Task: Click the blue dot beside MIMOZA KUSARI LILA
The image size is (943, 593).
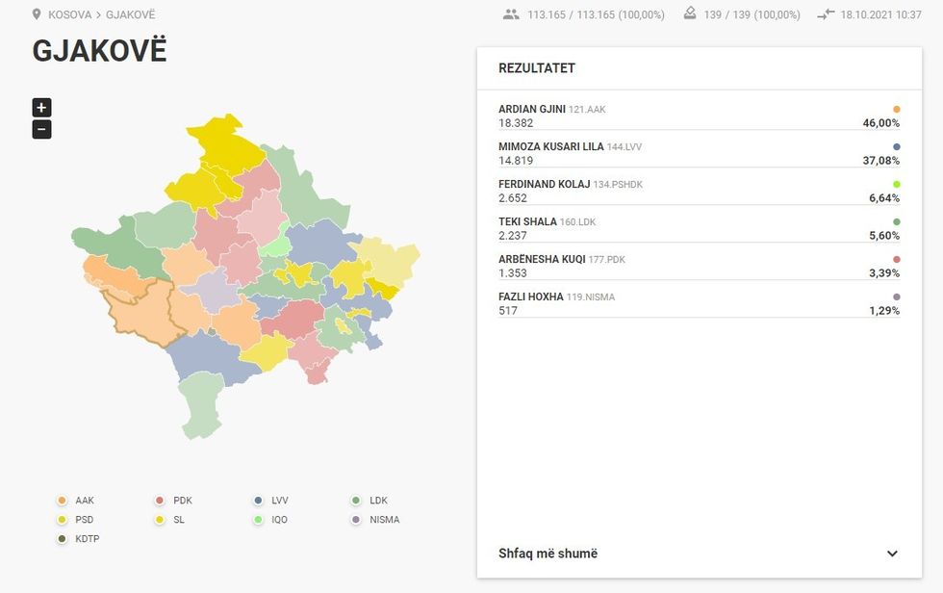Action: (x=897, y=146)
